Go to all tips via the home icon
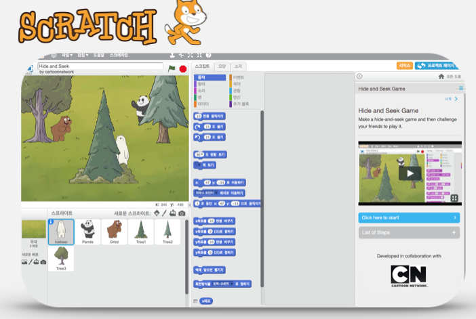Viewport: 476px width, 319px height. (x=441, y=77)
